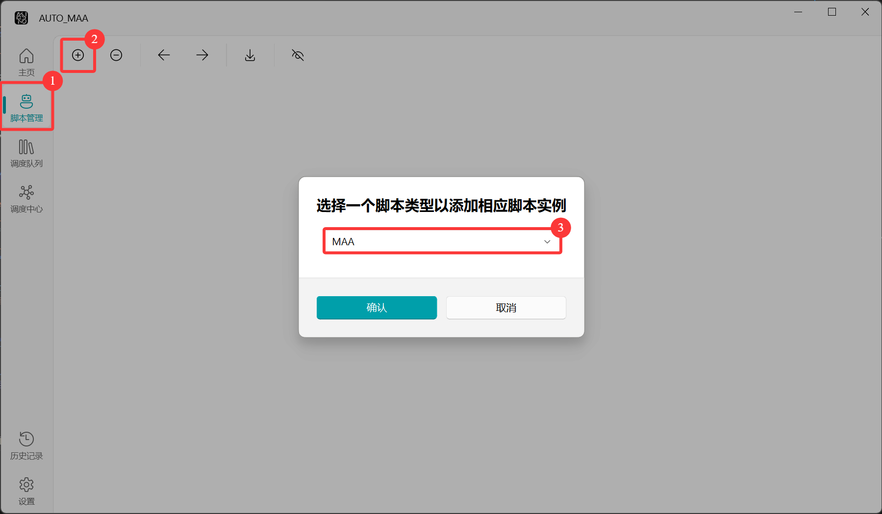Click the add script plus icon
The image size is (882, 514).
[x=78, y=55]
